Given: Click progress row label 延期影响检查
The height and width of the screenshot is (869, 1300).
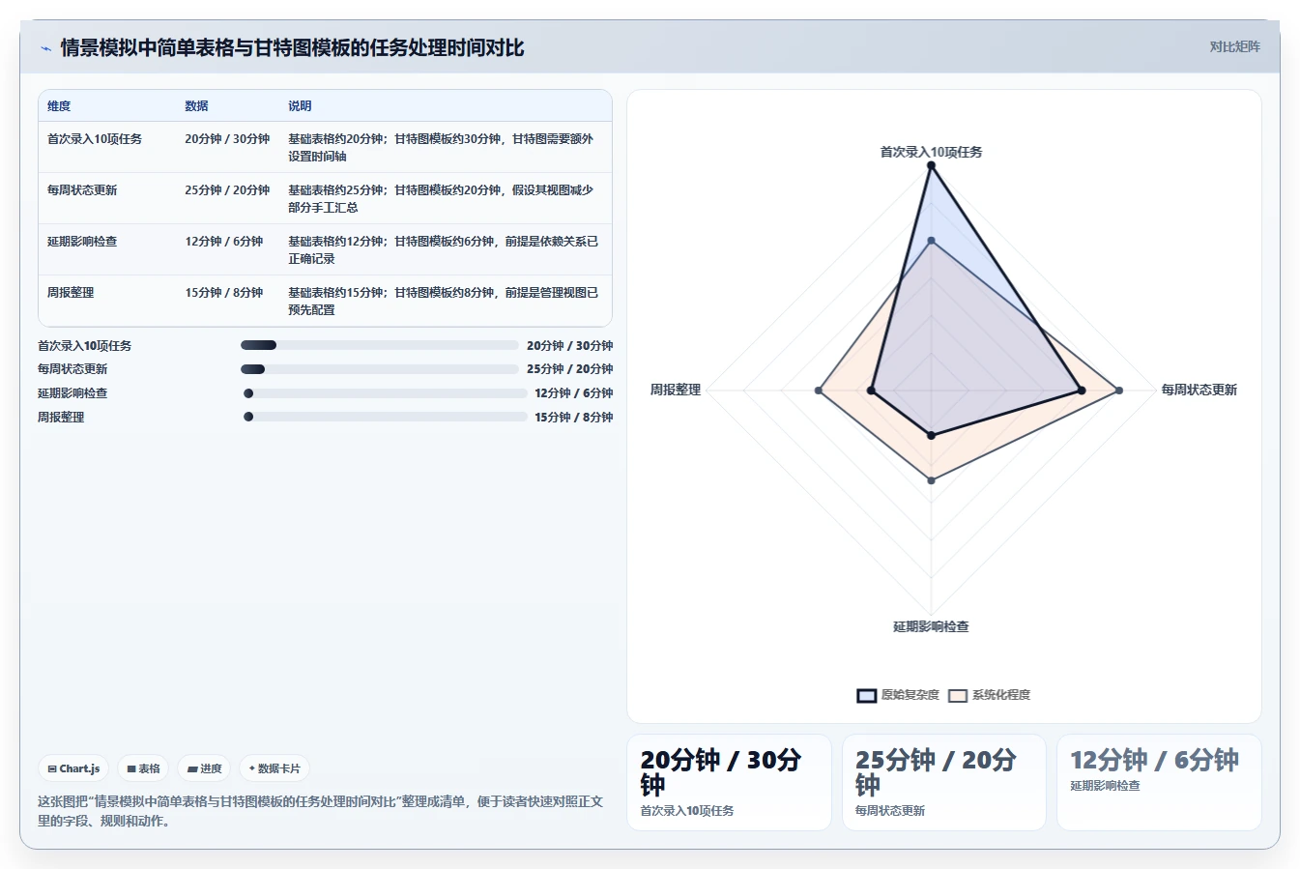Looking at the screenshot, I should (x=72, y=393).
